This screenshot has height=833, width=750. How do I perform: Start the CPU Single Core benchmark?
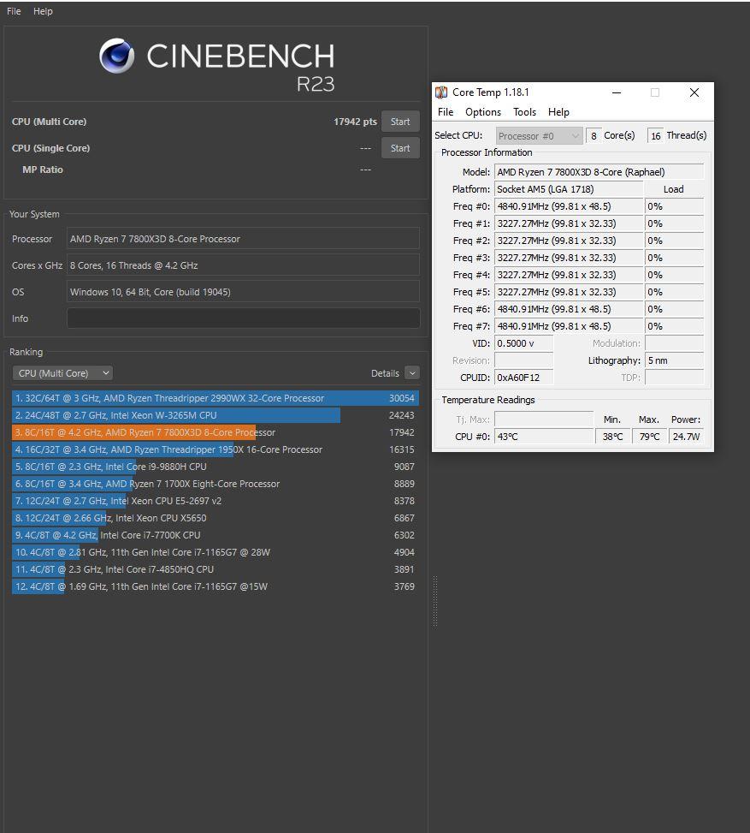(x=400, y=148)
